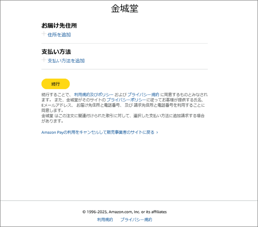The height and width of the screenshot is (227, 258).
Task: Open プライバシー規約 link in the footer
Action: pos(136,219)
